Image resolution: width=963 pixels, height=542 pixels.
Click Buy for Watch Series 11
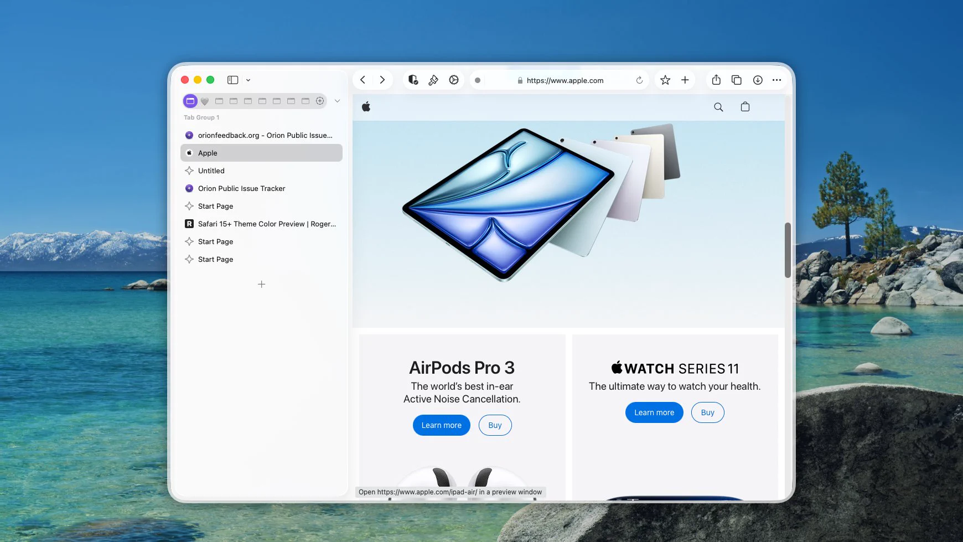click(707, 412)
